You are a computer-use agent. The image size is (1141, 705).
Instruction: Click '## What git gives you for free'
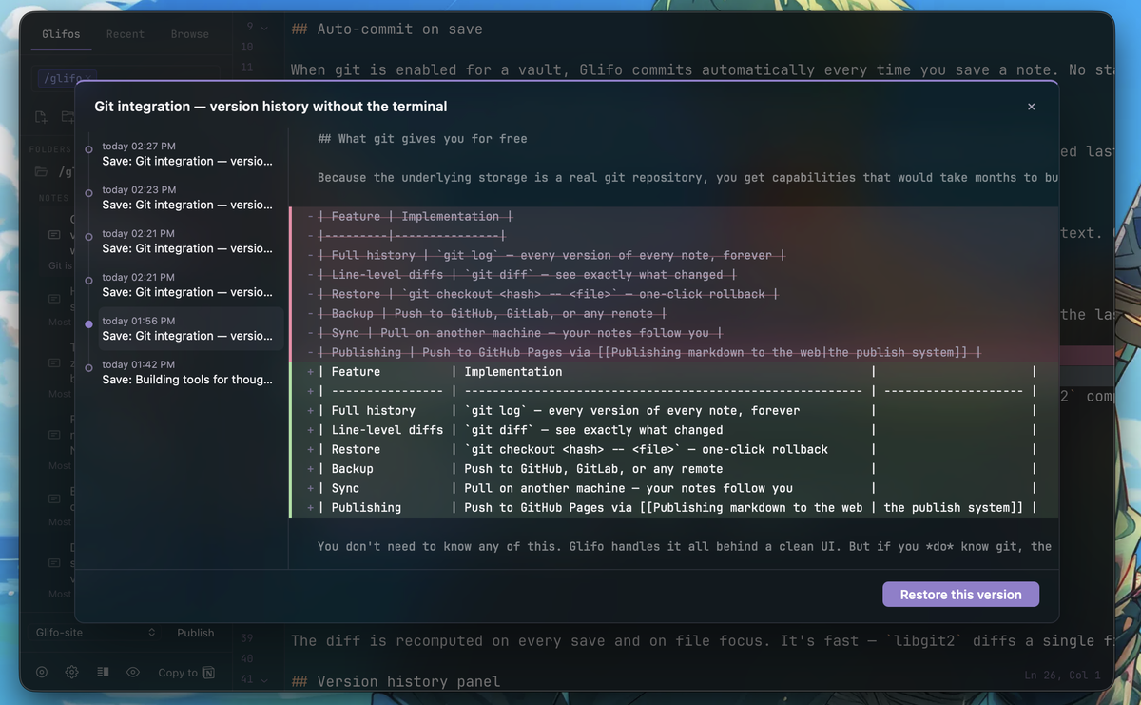click(x=422, y=139)
